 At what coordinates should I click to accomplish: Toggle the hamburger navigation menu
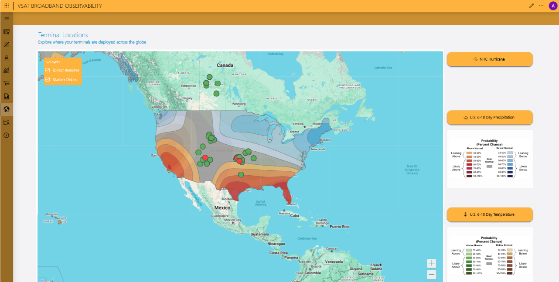click(x=7, y=19)
